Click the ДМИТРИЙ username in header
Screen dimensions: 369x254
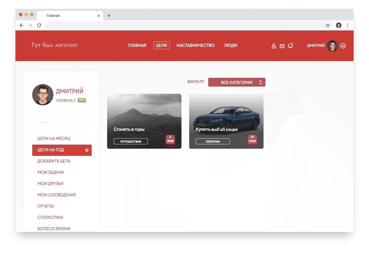[316, 46]
